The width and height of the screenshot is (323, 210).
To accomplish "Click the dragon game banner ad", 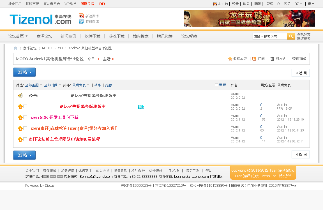I will [249, 18].
